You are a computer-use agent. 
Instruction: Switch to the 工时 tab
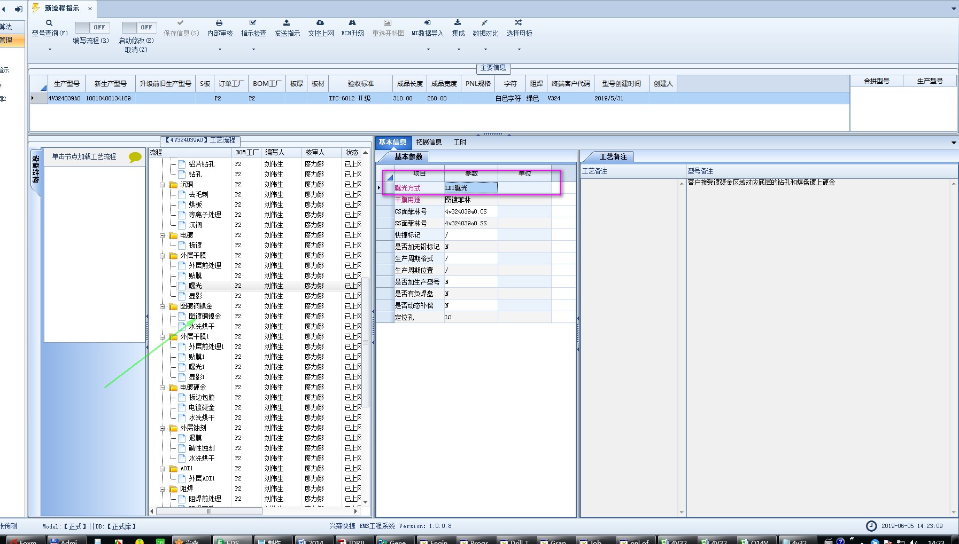pos(460,142)
